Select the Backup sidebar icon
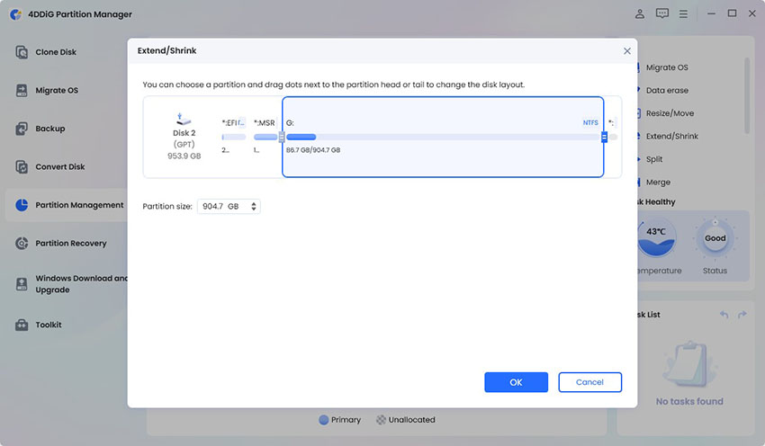This screenshot has height=446, width=765. 22,129
